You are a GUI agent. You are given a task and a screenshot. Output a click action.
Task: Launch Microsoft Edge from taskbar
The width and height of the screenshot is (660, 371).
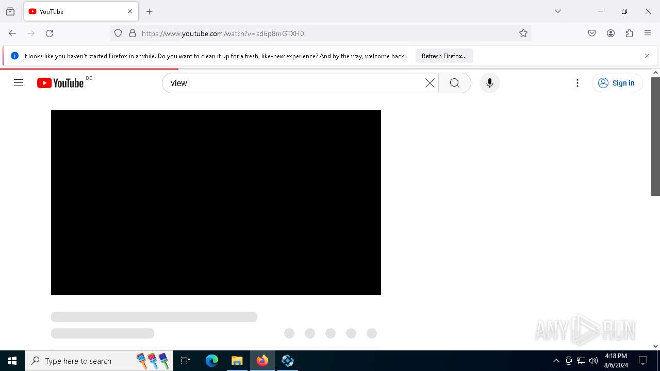[x=212, y=361]
